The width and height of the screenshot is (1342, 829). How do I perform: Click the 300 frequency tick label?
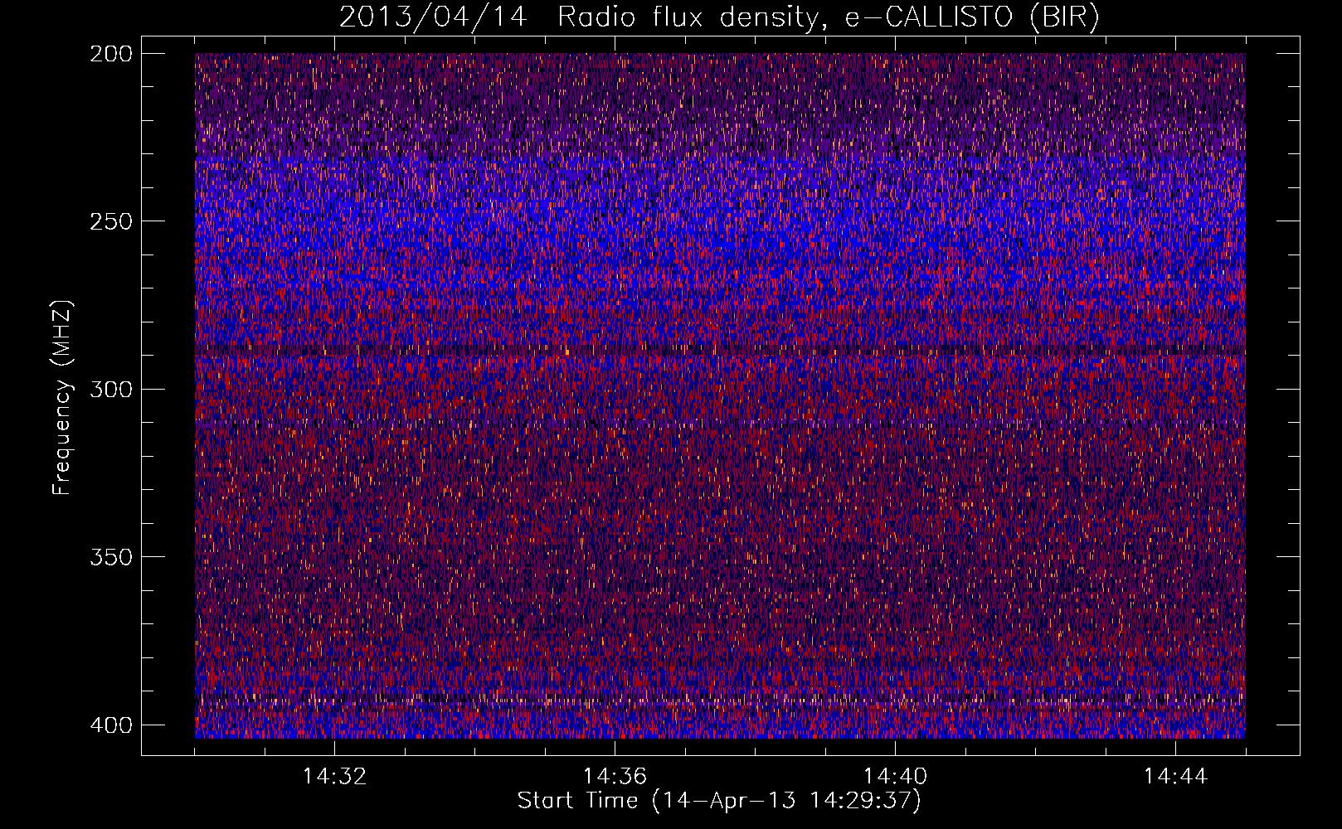[110, 389]
